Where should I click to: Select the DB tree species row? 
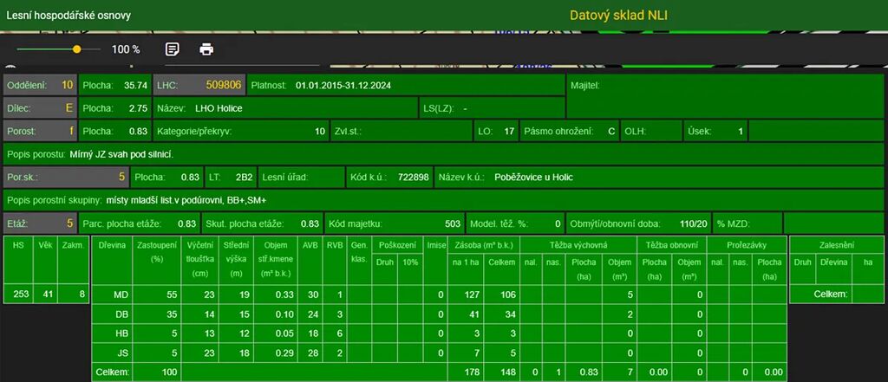click(x=121, y=314)
